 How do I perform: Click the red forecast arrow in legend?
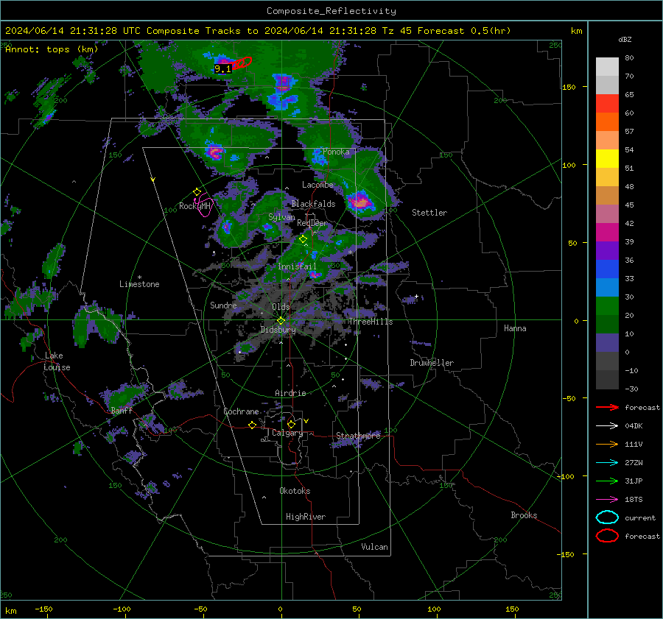607,407
